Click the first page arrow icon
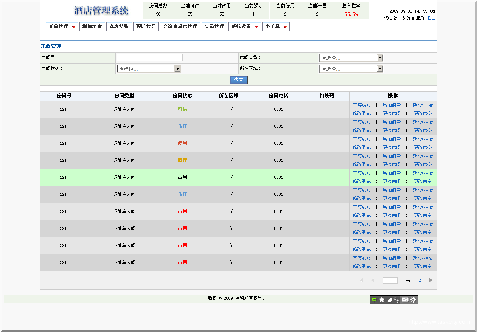Screen dimensions: 477x332 (361, 280)
